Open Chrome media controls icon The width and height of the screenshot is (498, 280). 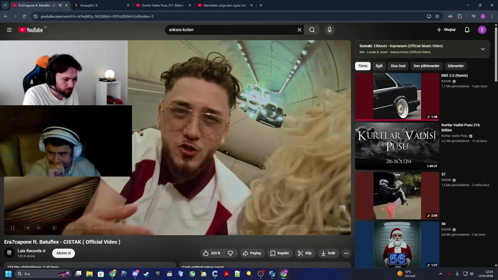[473, 16]
